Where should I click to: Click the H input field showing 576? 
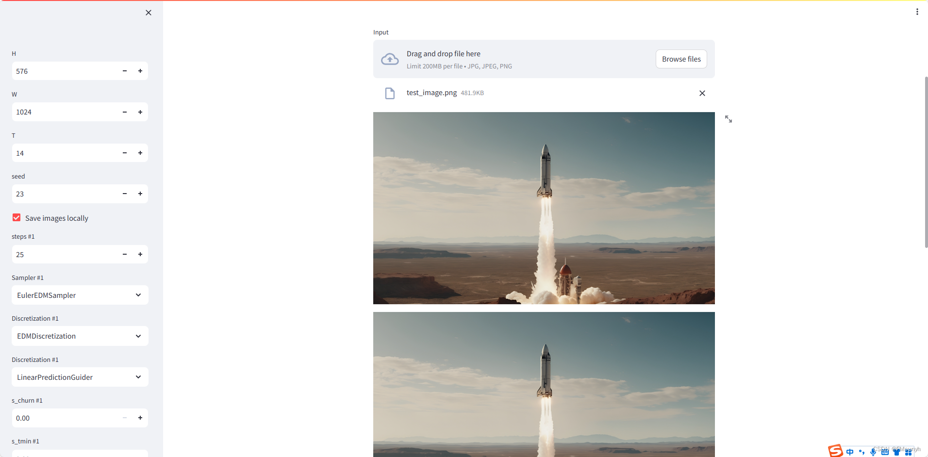(x=64, y=71)
